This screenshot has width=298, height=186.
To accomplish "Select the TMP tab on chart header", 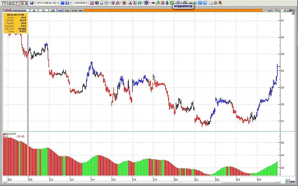I will click(x=80, y=10).
